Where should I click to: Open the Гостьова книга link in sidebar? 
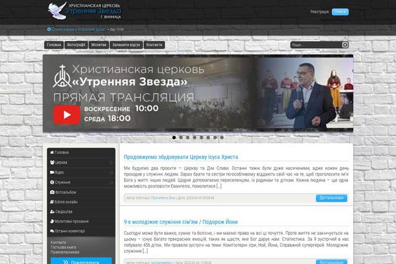click(x=63, y=247)
